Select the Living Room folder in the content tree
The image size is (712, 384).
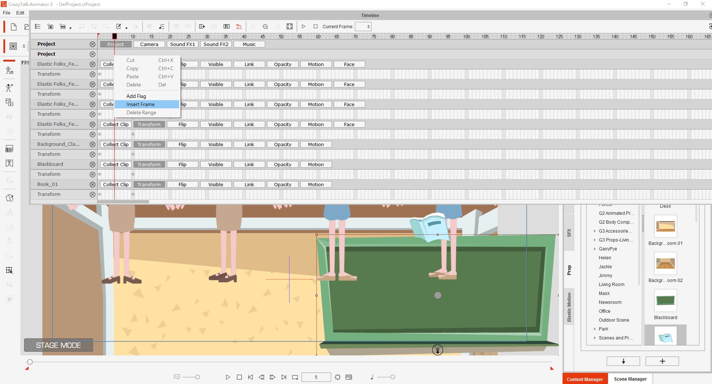tap(612, 285)
